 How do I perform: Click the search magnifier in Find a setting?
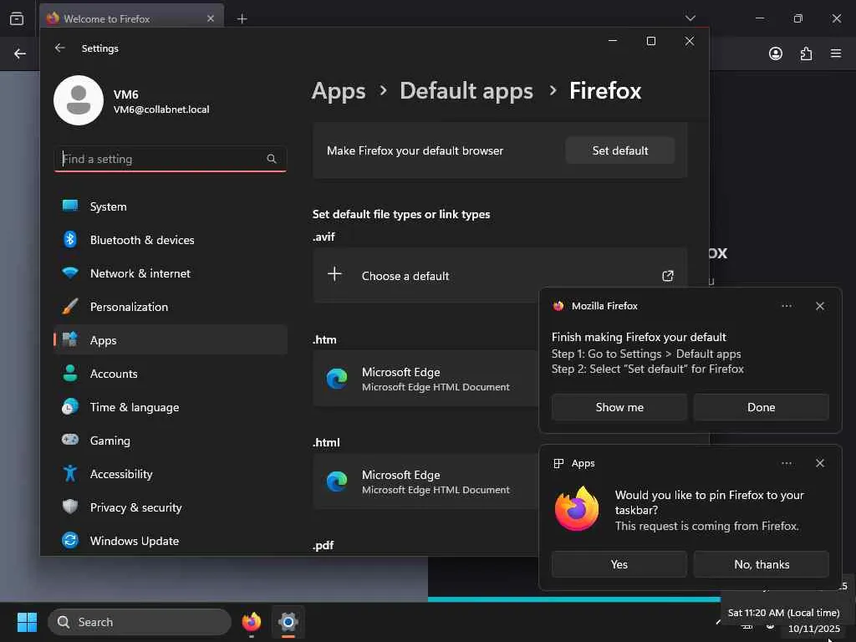272,159
